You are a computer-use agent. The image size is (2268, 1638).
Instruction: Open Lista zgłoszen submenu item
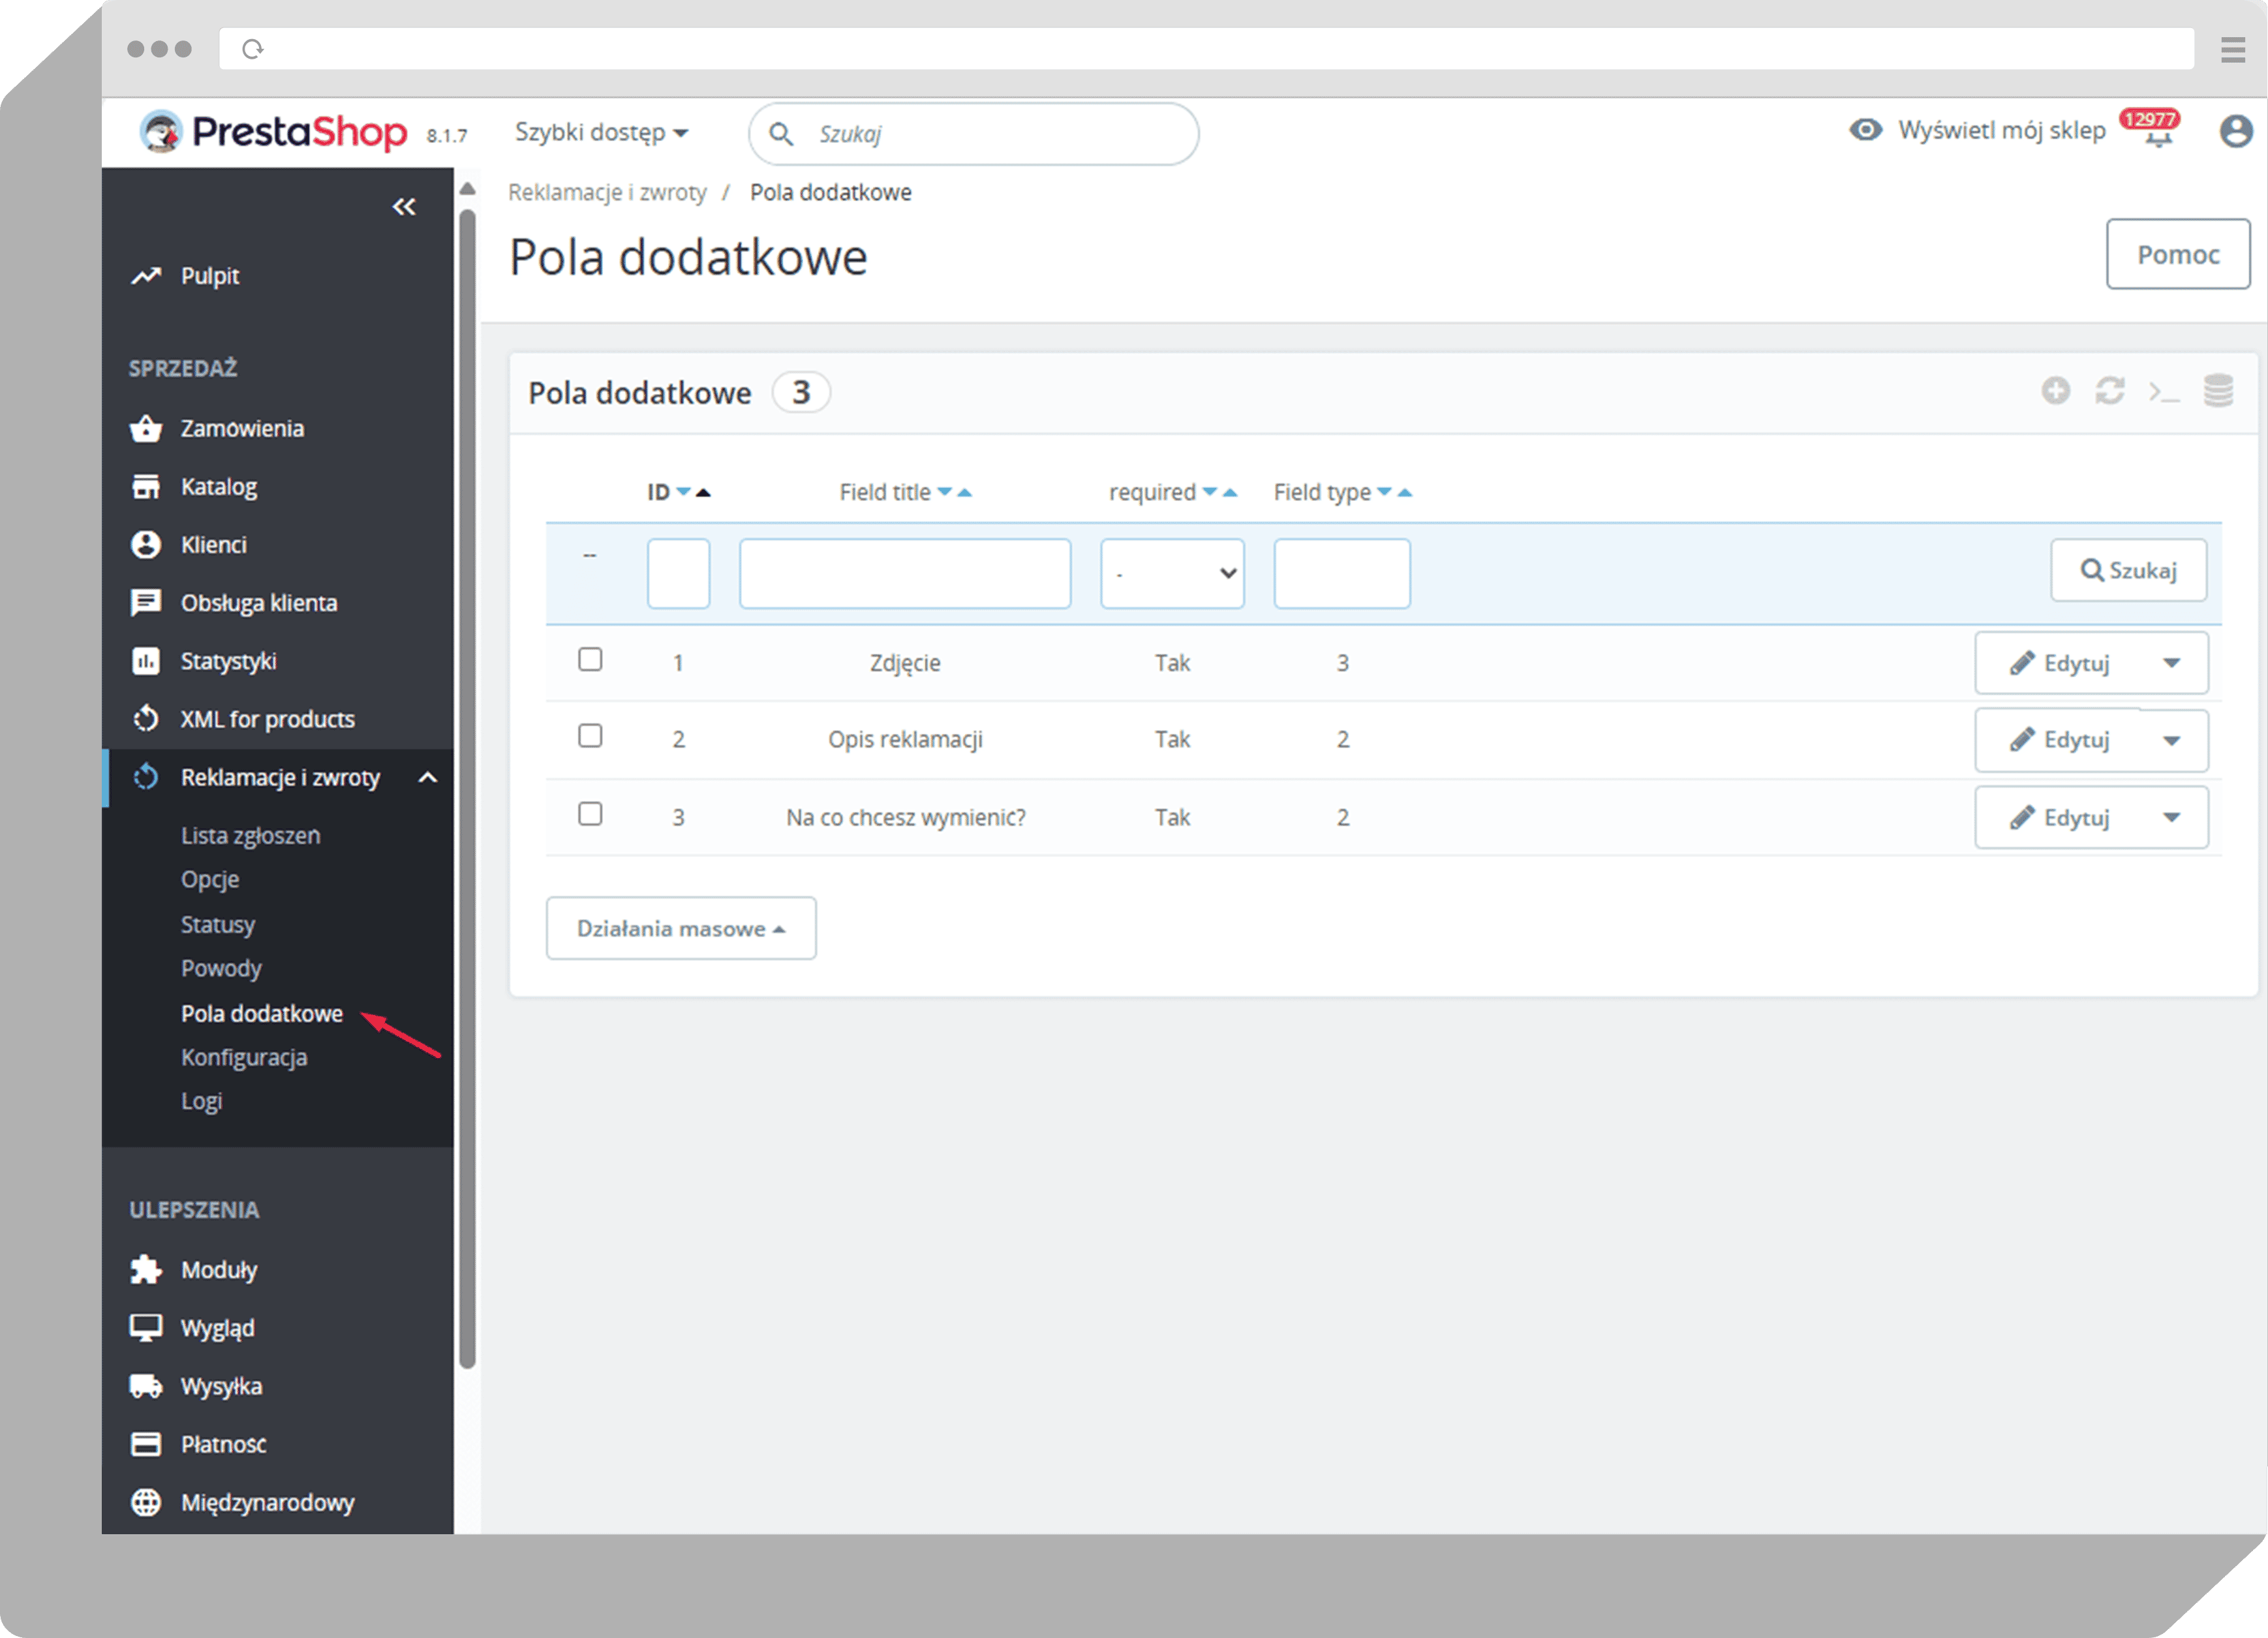point(250,835)
